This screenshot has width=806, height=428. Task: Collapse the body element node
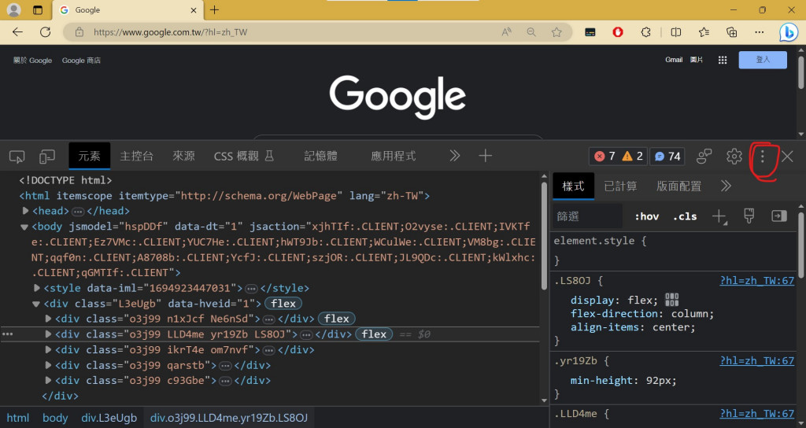click(x=24, y=227)
